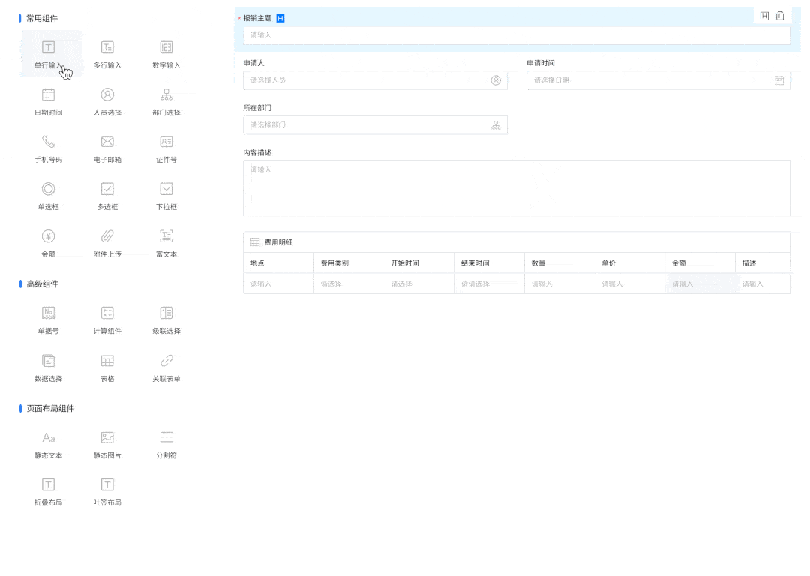Image resolution: width=810 pixels, height=576 pixels.
Task: Click the 金额 table input cell
Action: [700, 283]
